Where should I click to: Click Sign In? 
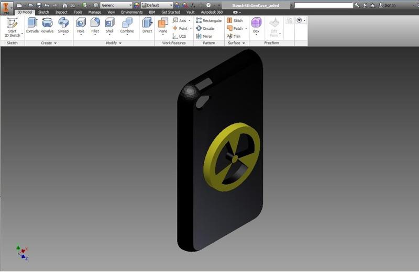tap(387, 5)
